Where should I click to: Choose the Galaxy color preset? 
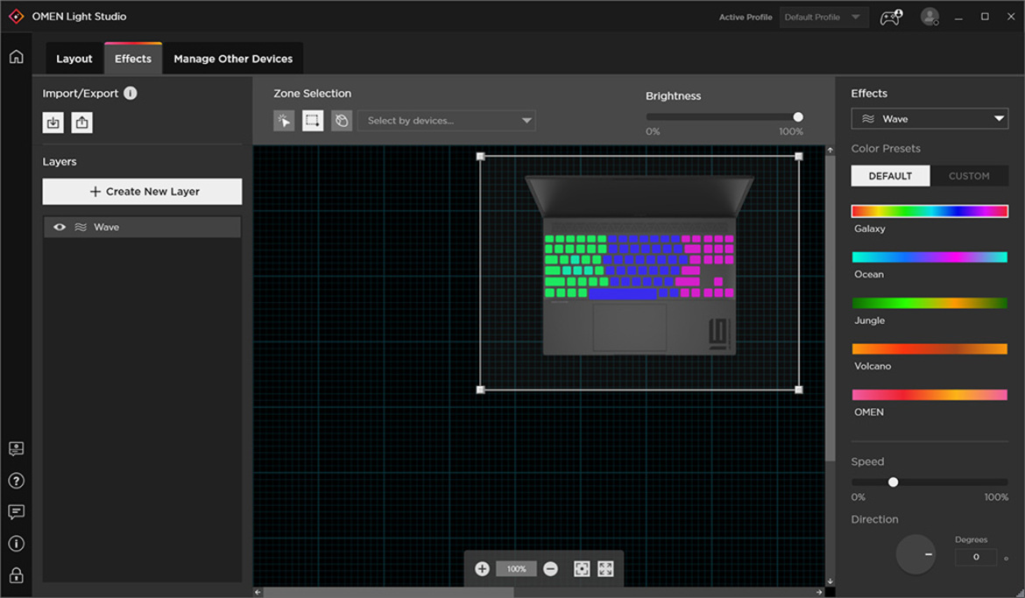tap(930, 211)
